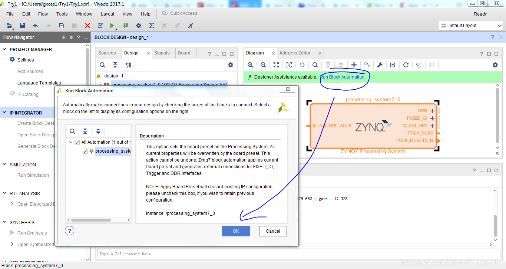
Task: Close the Run Block Automation dialog
Action: [287, 89]
